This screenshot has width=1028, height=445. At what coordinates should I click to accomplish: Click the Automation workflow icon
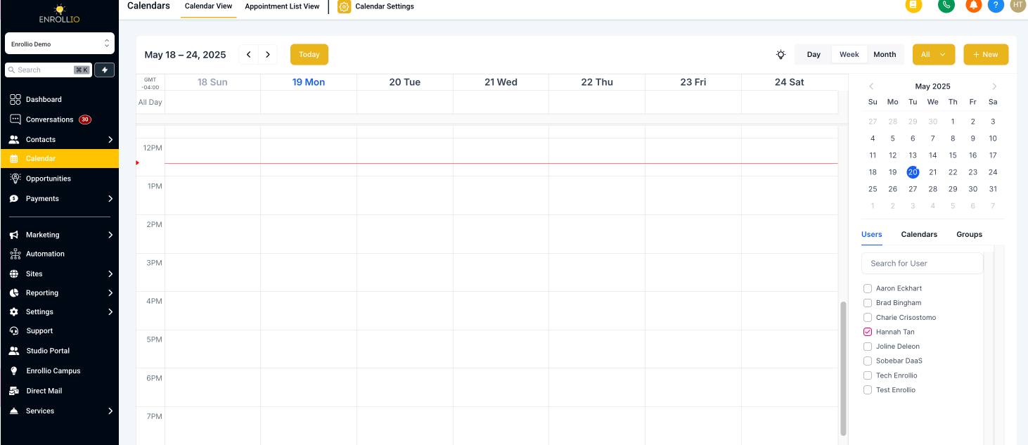[15, 254]
